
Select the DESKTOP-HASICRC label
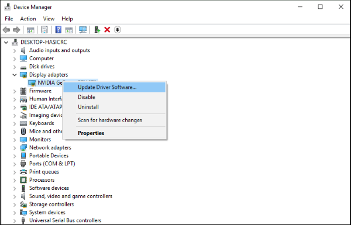[44, 42]
